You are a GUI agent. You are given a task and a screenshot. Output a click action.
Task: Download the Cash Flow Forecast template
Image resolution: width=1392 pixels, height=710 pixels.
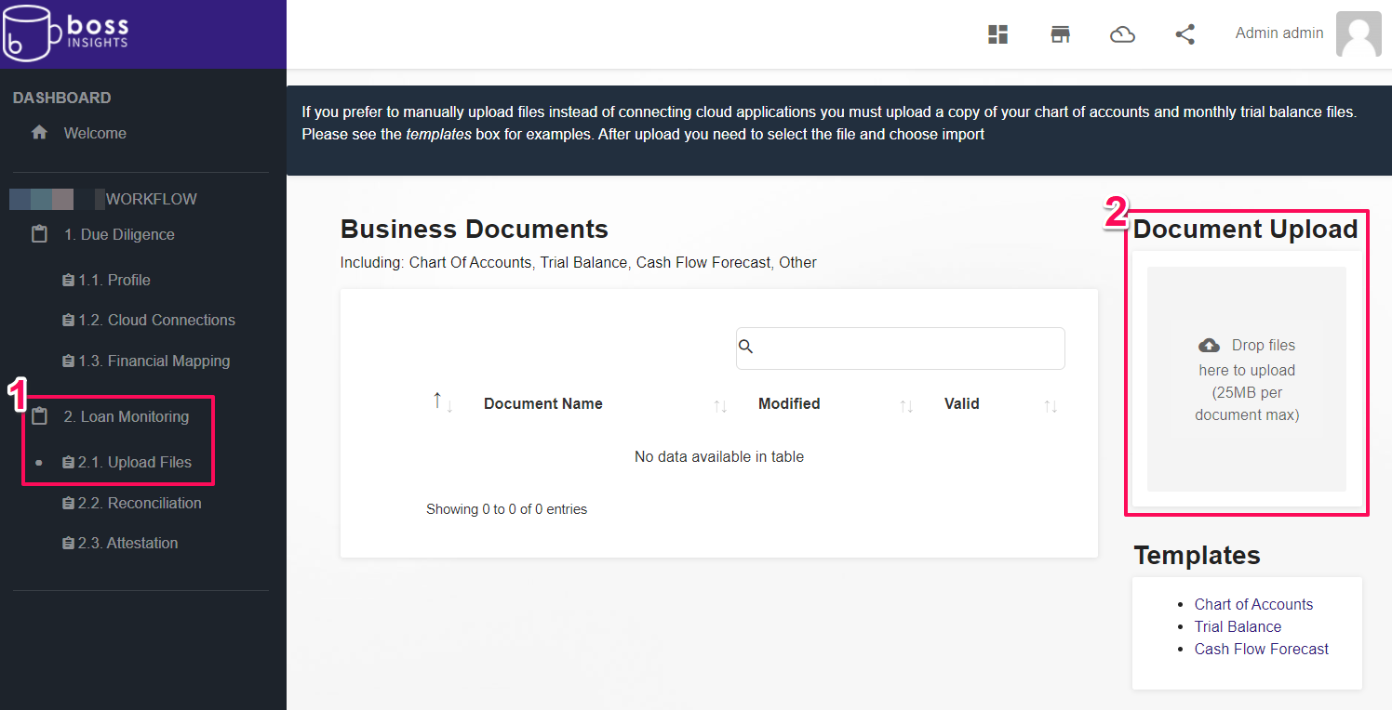click(x=1261, y=649)
